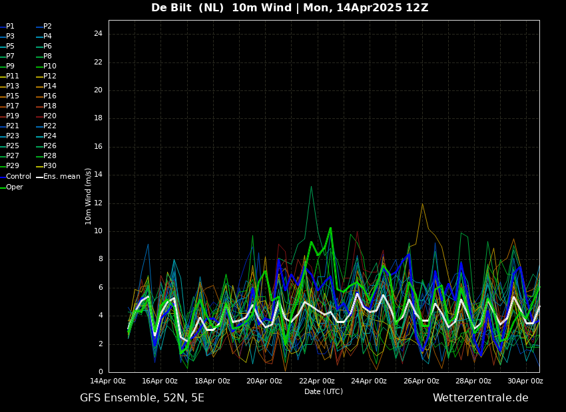Screen dimensions: 566x412
Task: Select the P1 legend label
Action: click(x=10, y=27)
